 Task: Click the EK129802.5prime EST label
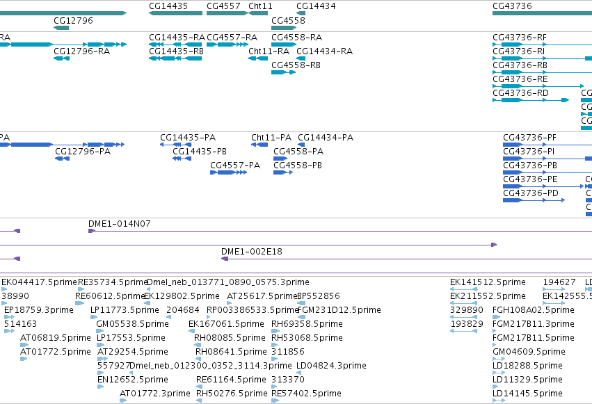pyautogui.click(x=182, y=296)
